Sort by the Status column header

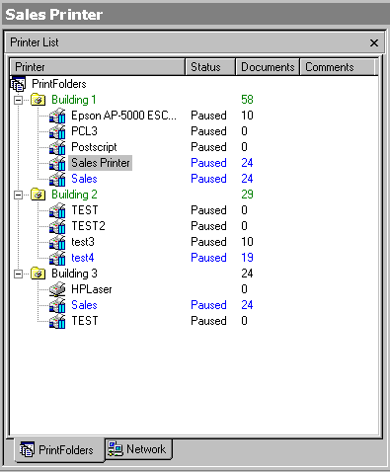coord(210,67)
